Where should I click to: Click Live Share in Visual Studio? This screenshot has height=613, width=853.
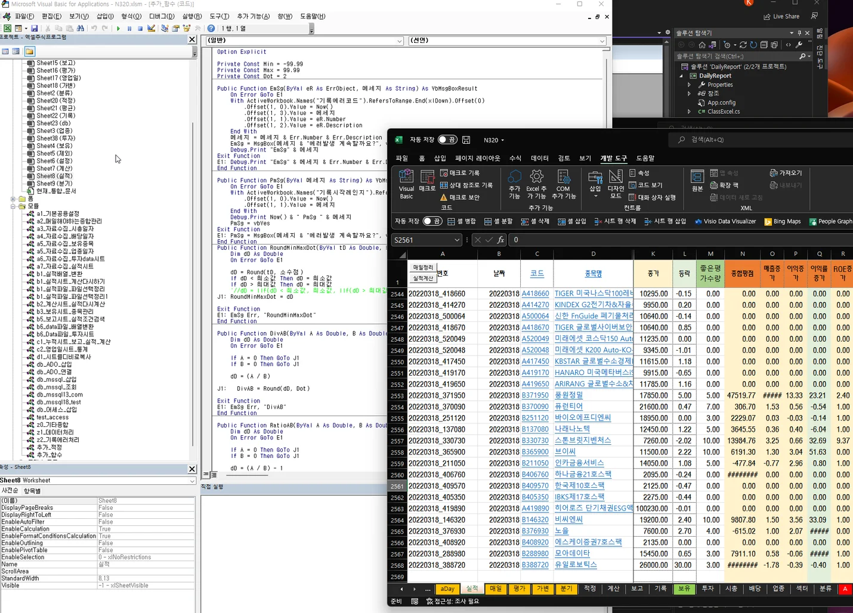click(781, 17)
